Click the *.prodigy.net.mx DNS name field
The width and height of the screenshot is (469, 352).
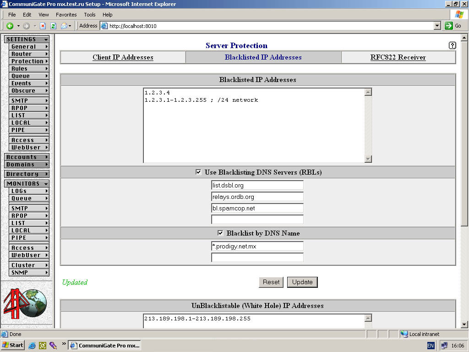pyautogui.click(x=257, y=246)
